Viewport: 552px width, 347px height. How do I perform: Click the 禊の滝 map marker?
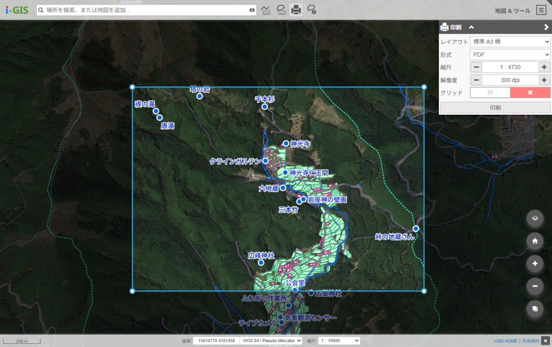[x=156, y=111]
